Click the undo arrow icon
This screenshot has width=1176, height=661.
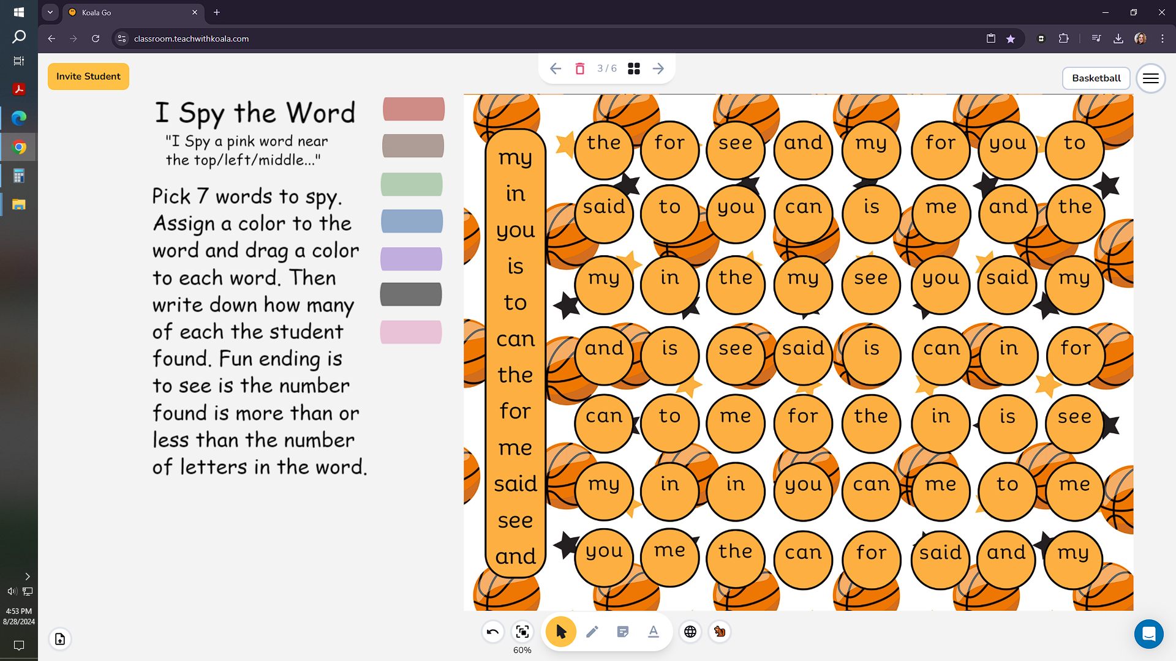pos(492,632)
